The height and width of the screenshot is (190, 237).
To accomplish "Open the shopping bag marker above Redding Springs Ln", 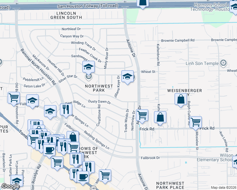I will [x=73, y=137].
